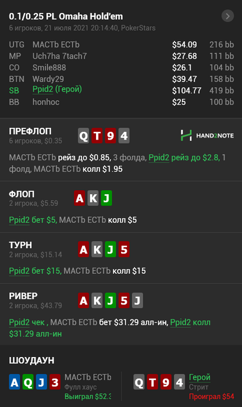Click the РИВЕР section heading
This screenshot has width=242, height=407.
coord(23,296)
